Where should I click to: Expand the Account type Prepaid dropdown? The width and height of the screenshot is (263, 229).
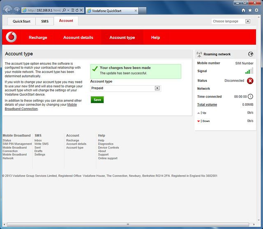(x=157, y=88)
